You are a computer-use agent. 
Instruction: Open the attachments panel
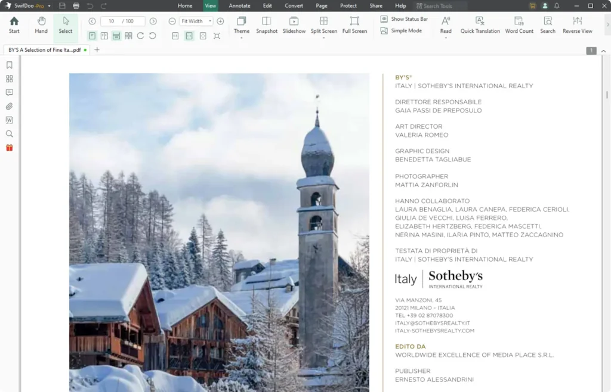8,107
